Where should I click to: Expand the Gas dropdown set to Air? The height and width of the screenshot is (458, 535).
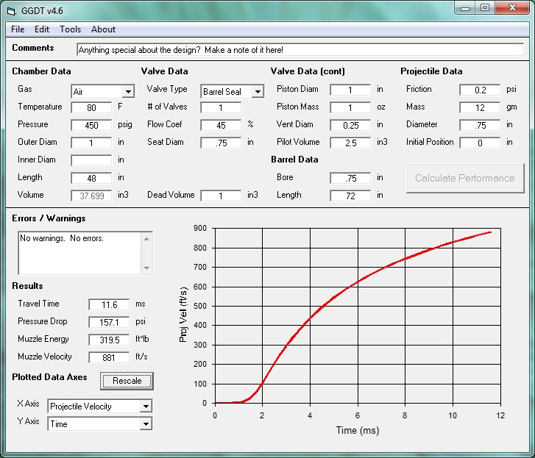coord(128,92)
